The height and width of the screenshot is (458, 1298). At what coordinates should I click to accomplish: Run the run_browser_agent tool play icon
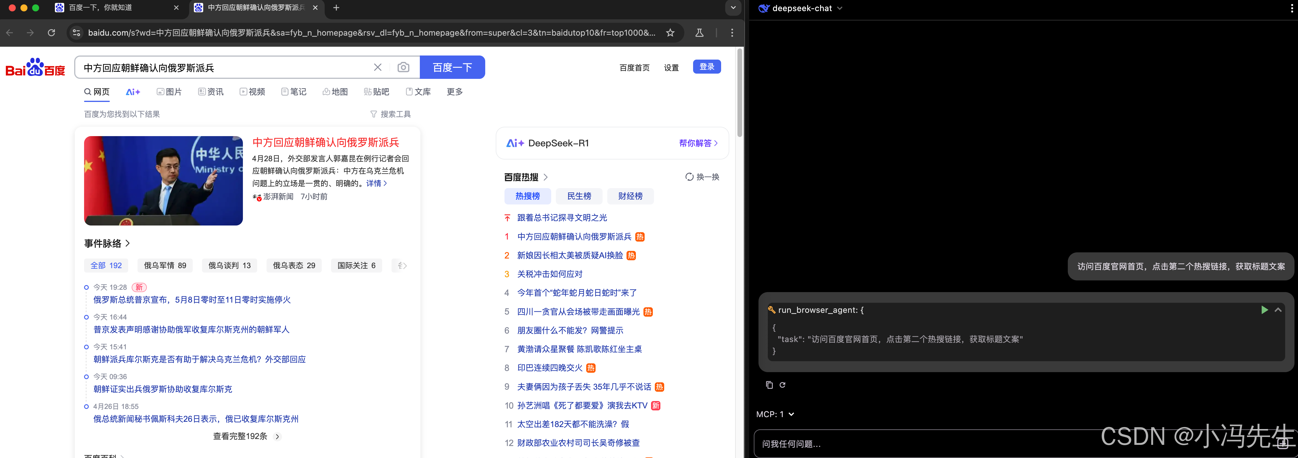[x=1264, y=310]
